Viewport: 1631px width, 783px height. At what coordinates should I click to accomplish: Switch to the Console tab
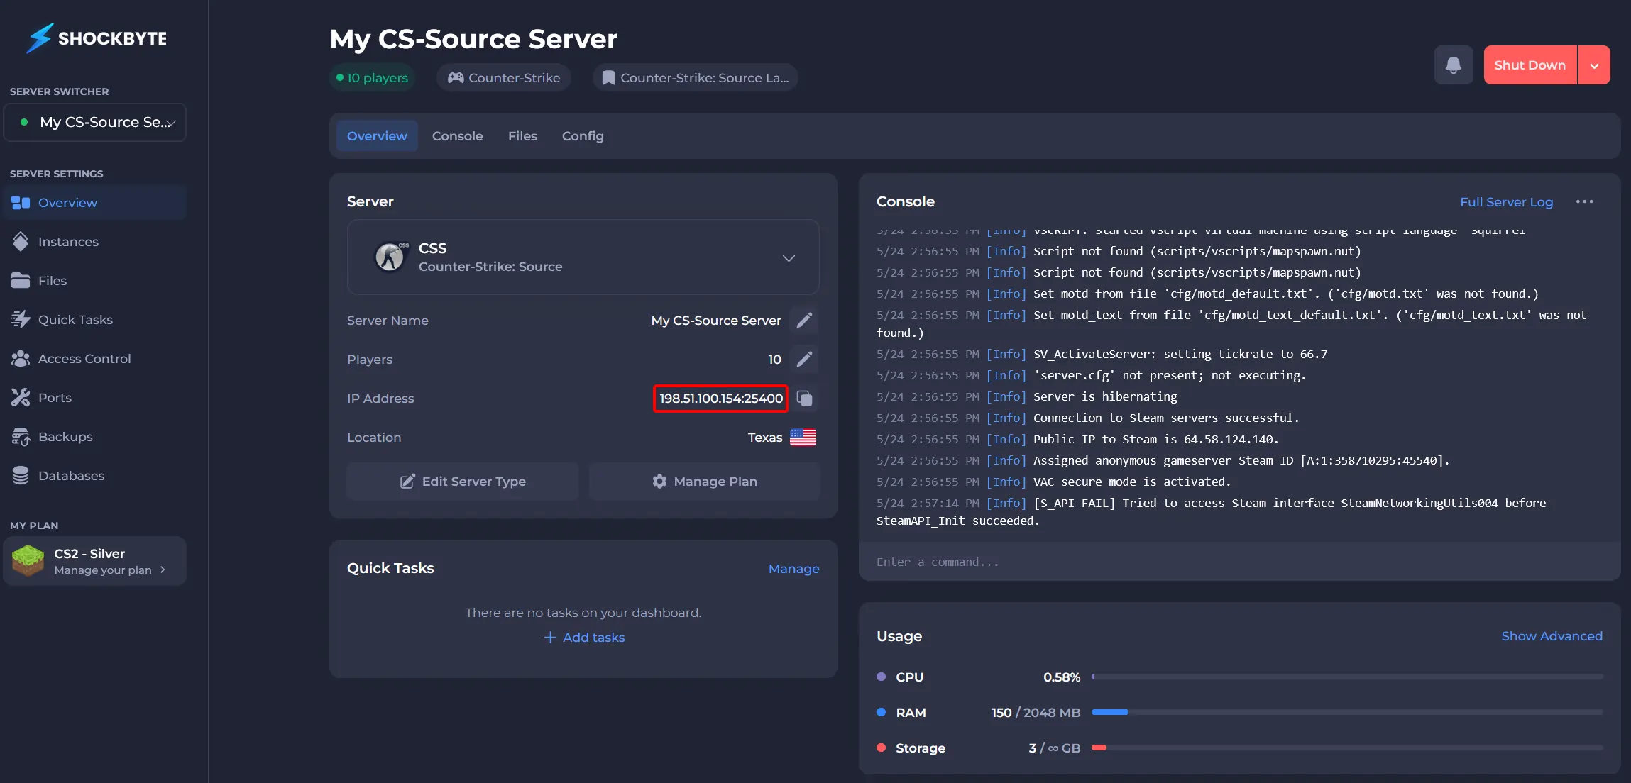(x=457, y=136)
